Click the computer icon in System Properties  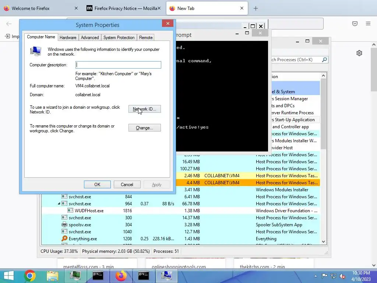[36, 51]
